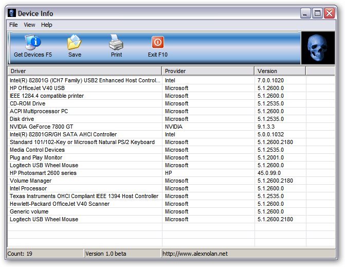Select the Media Control Devices row
This screenshot has height=267, width=345.
tap(171, 150)
